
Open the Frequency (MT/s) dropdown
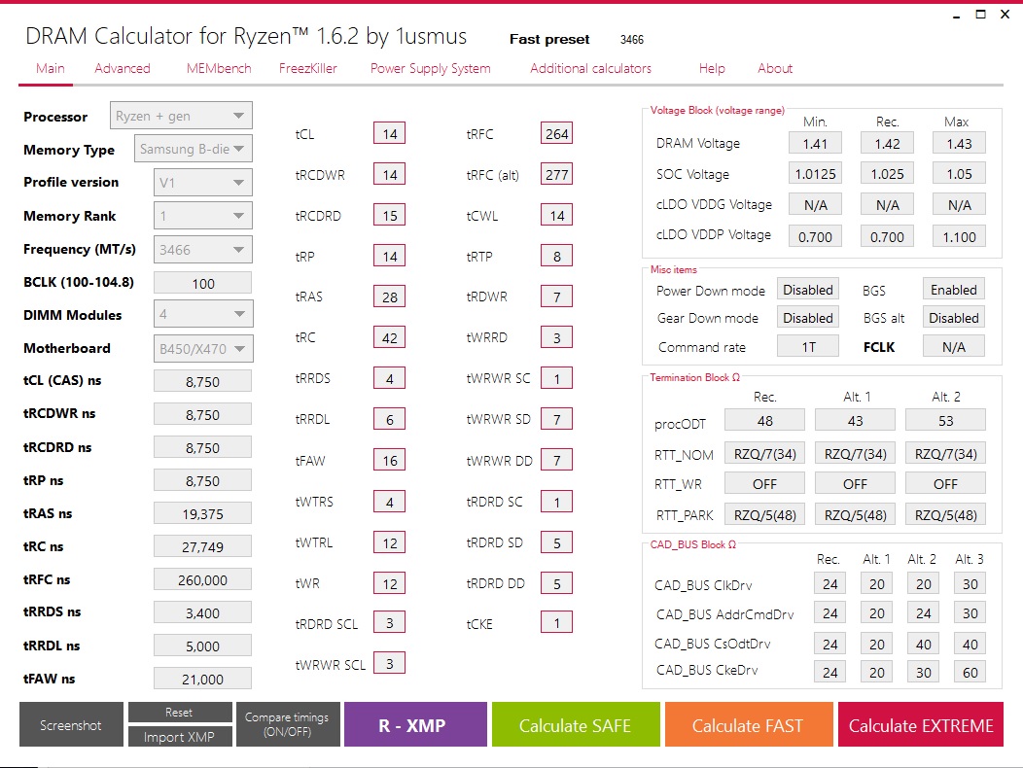click(x=203, y=249)
